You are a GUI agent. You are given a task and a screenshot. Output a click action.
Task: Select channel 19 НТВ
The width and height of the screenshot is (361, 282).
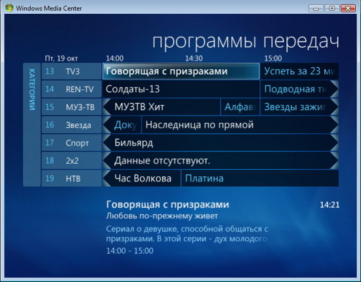[72, 178]
